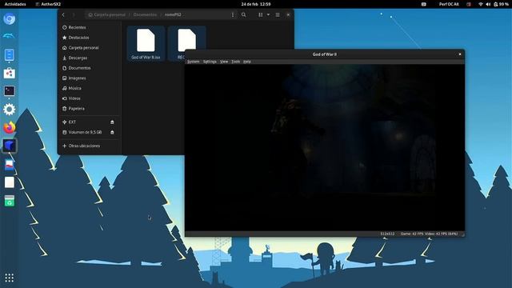Image resolution: width=512 pixels, height=288 pixels.
Task: Open folder options three-dot menu in Files
Action: click(233, 14)
